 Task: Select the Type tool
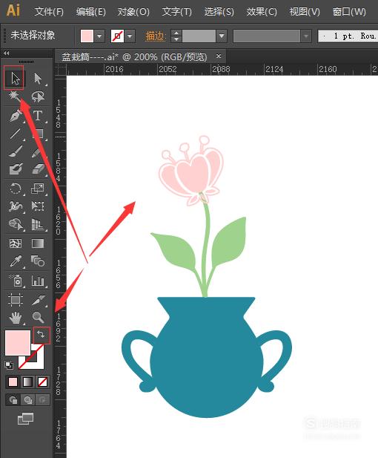pyautogui.click(x=38, y=115)
